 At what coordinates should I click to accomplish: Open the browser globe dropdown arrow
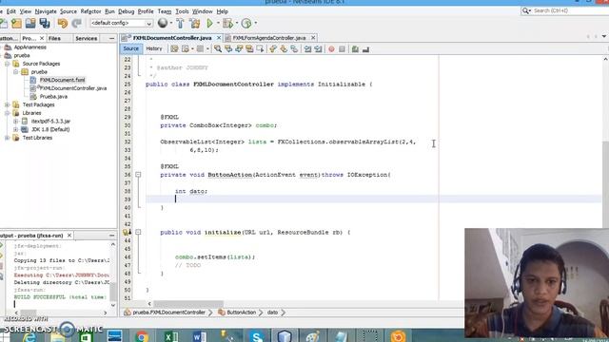point(171,23)
